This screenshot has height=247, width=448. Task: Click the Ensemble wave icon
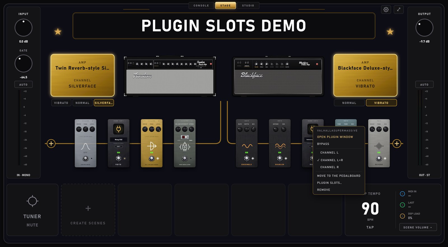[247, 146]
